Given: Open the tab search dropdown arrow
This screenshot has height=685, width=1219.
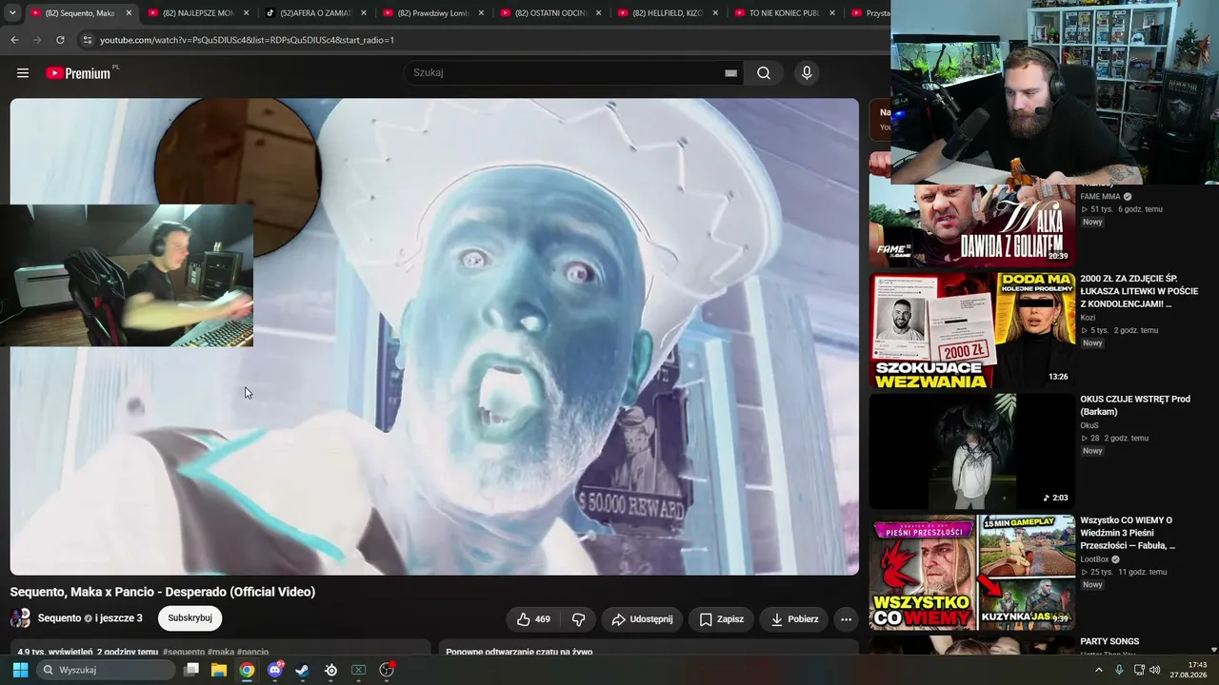Looking at the screenshot, I should [12, 13].
